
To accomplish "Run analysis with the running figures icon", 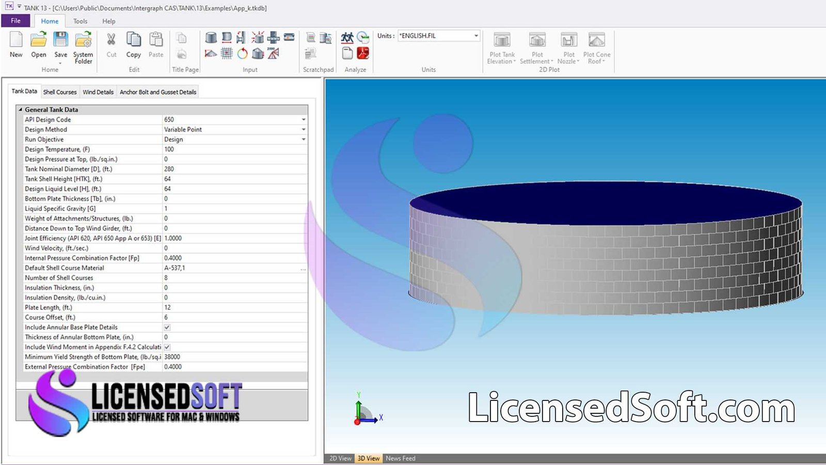I will [x=347, y=38].
